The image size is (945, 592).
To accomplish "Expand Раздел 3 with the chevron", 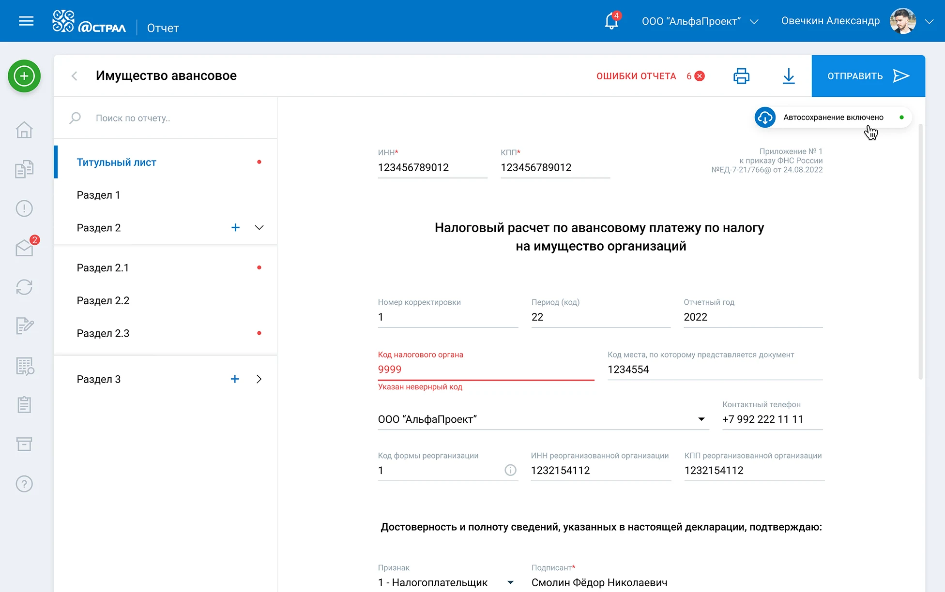I will pyautogui.click(x=259, y=379).
